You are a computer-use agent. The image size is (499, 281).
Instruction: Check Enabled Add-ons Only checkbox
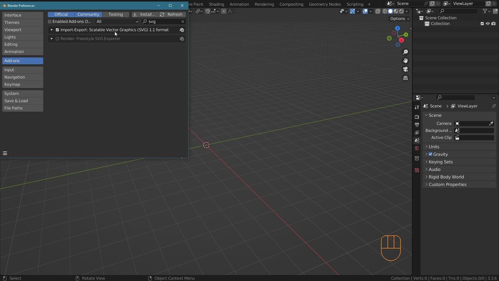click(50, 22)
